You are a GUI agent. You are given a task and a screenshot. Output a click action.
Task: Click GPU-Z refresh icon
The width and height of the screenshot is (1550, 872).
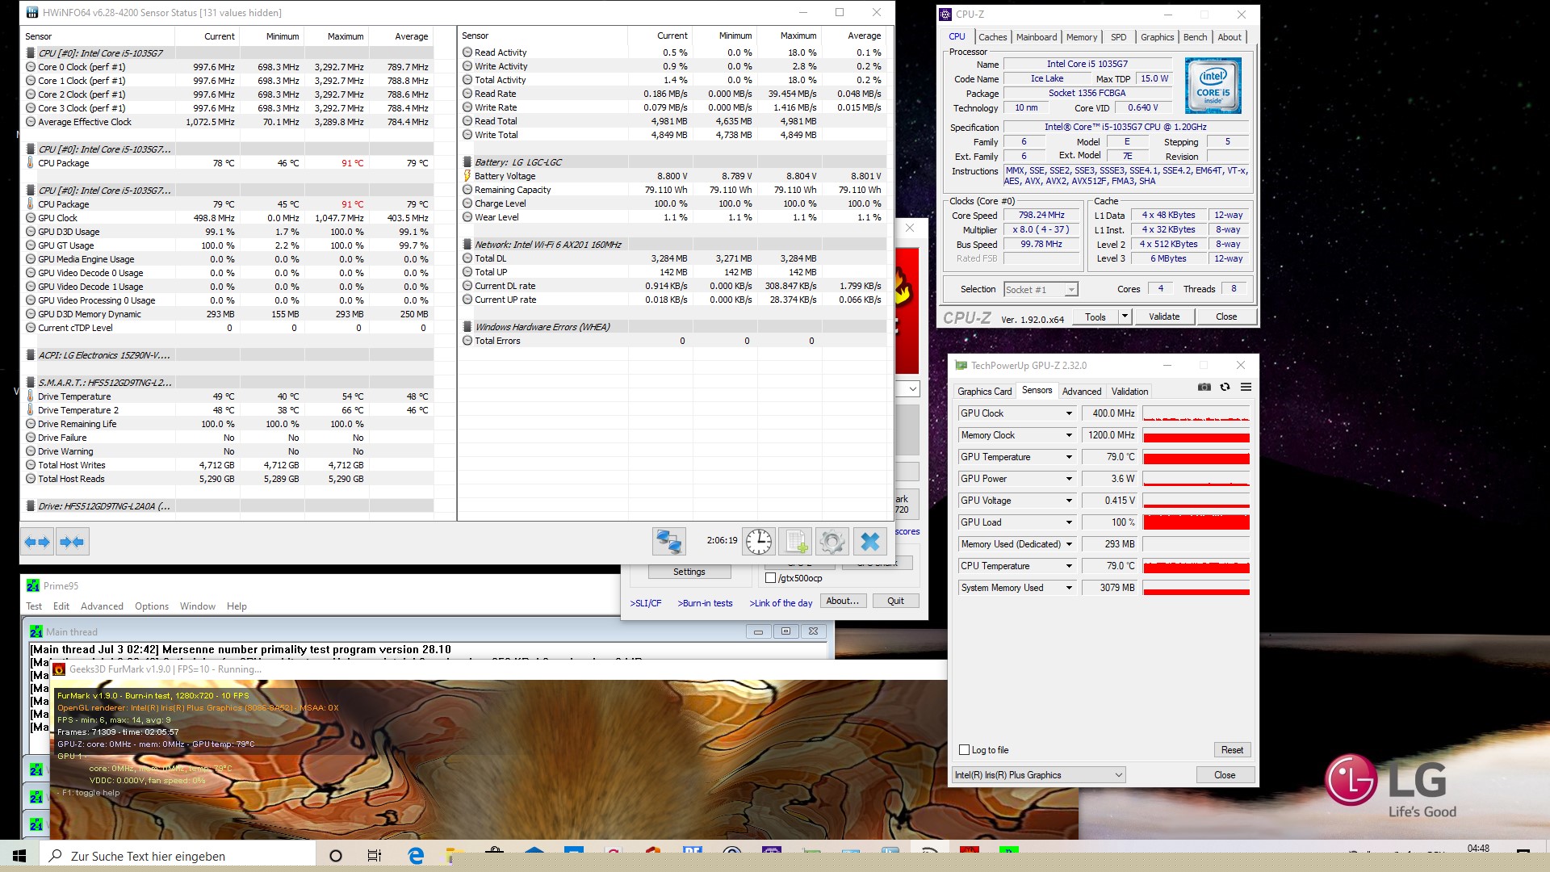click(1225, 388)
